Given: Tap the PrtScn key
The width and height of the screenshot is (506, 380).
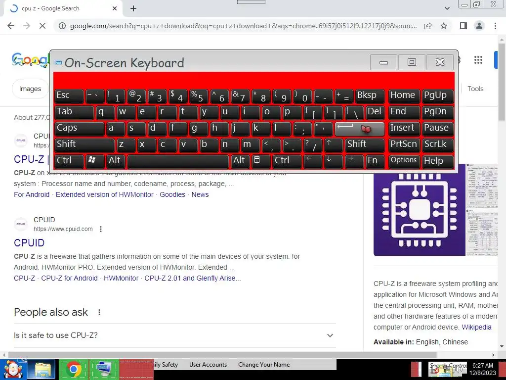Looking at the screenshot, I should coord(404,145).
